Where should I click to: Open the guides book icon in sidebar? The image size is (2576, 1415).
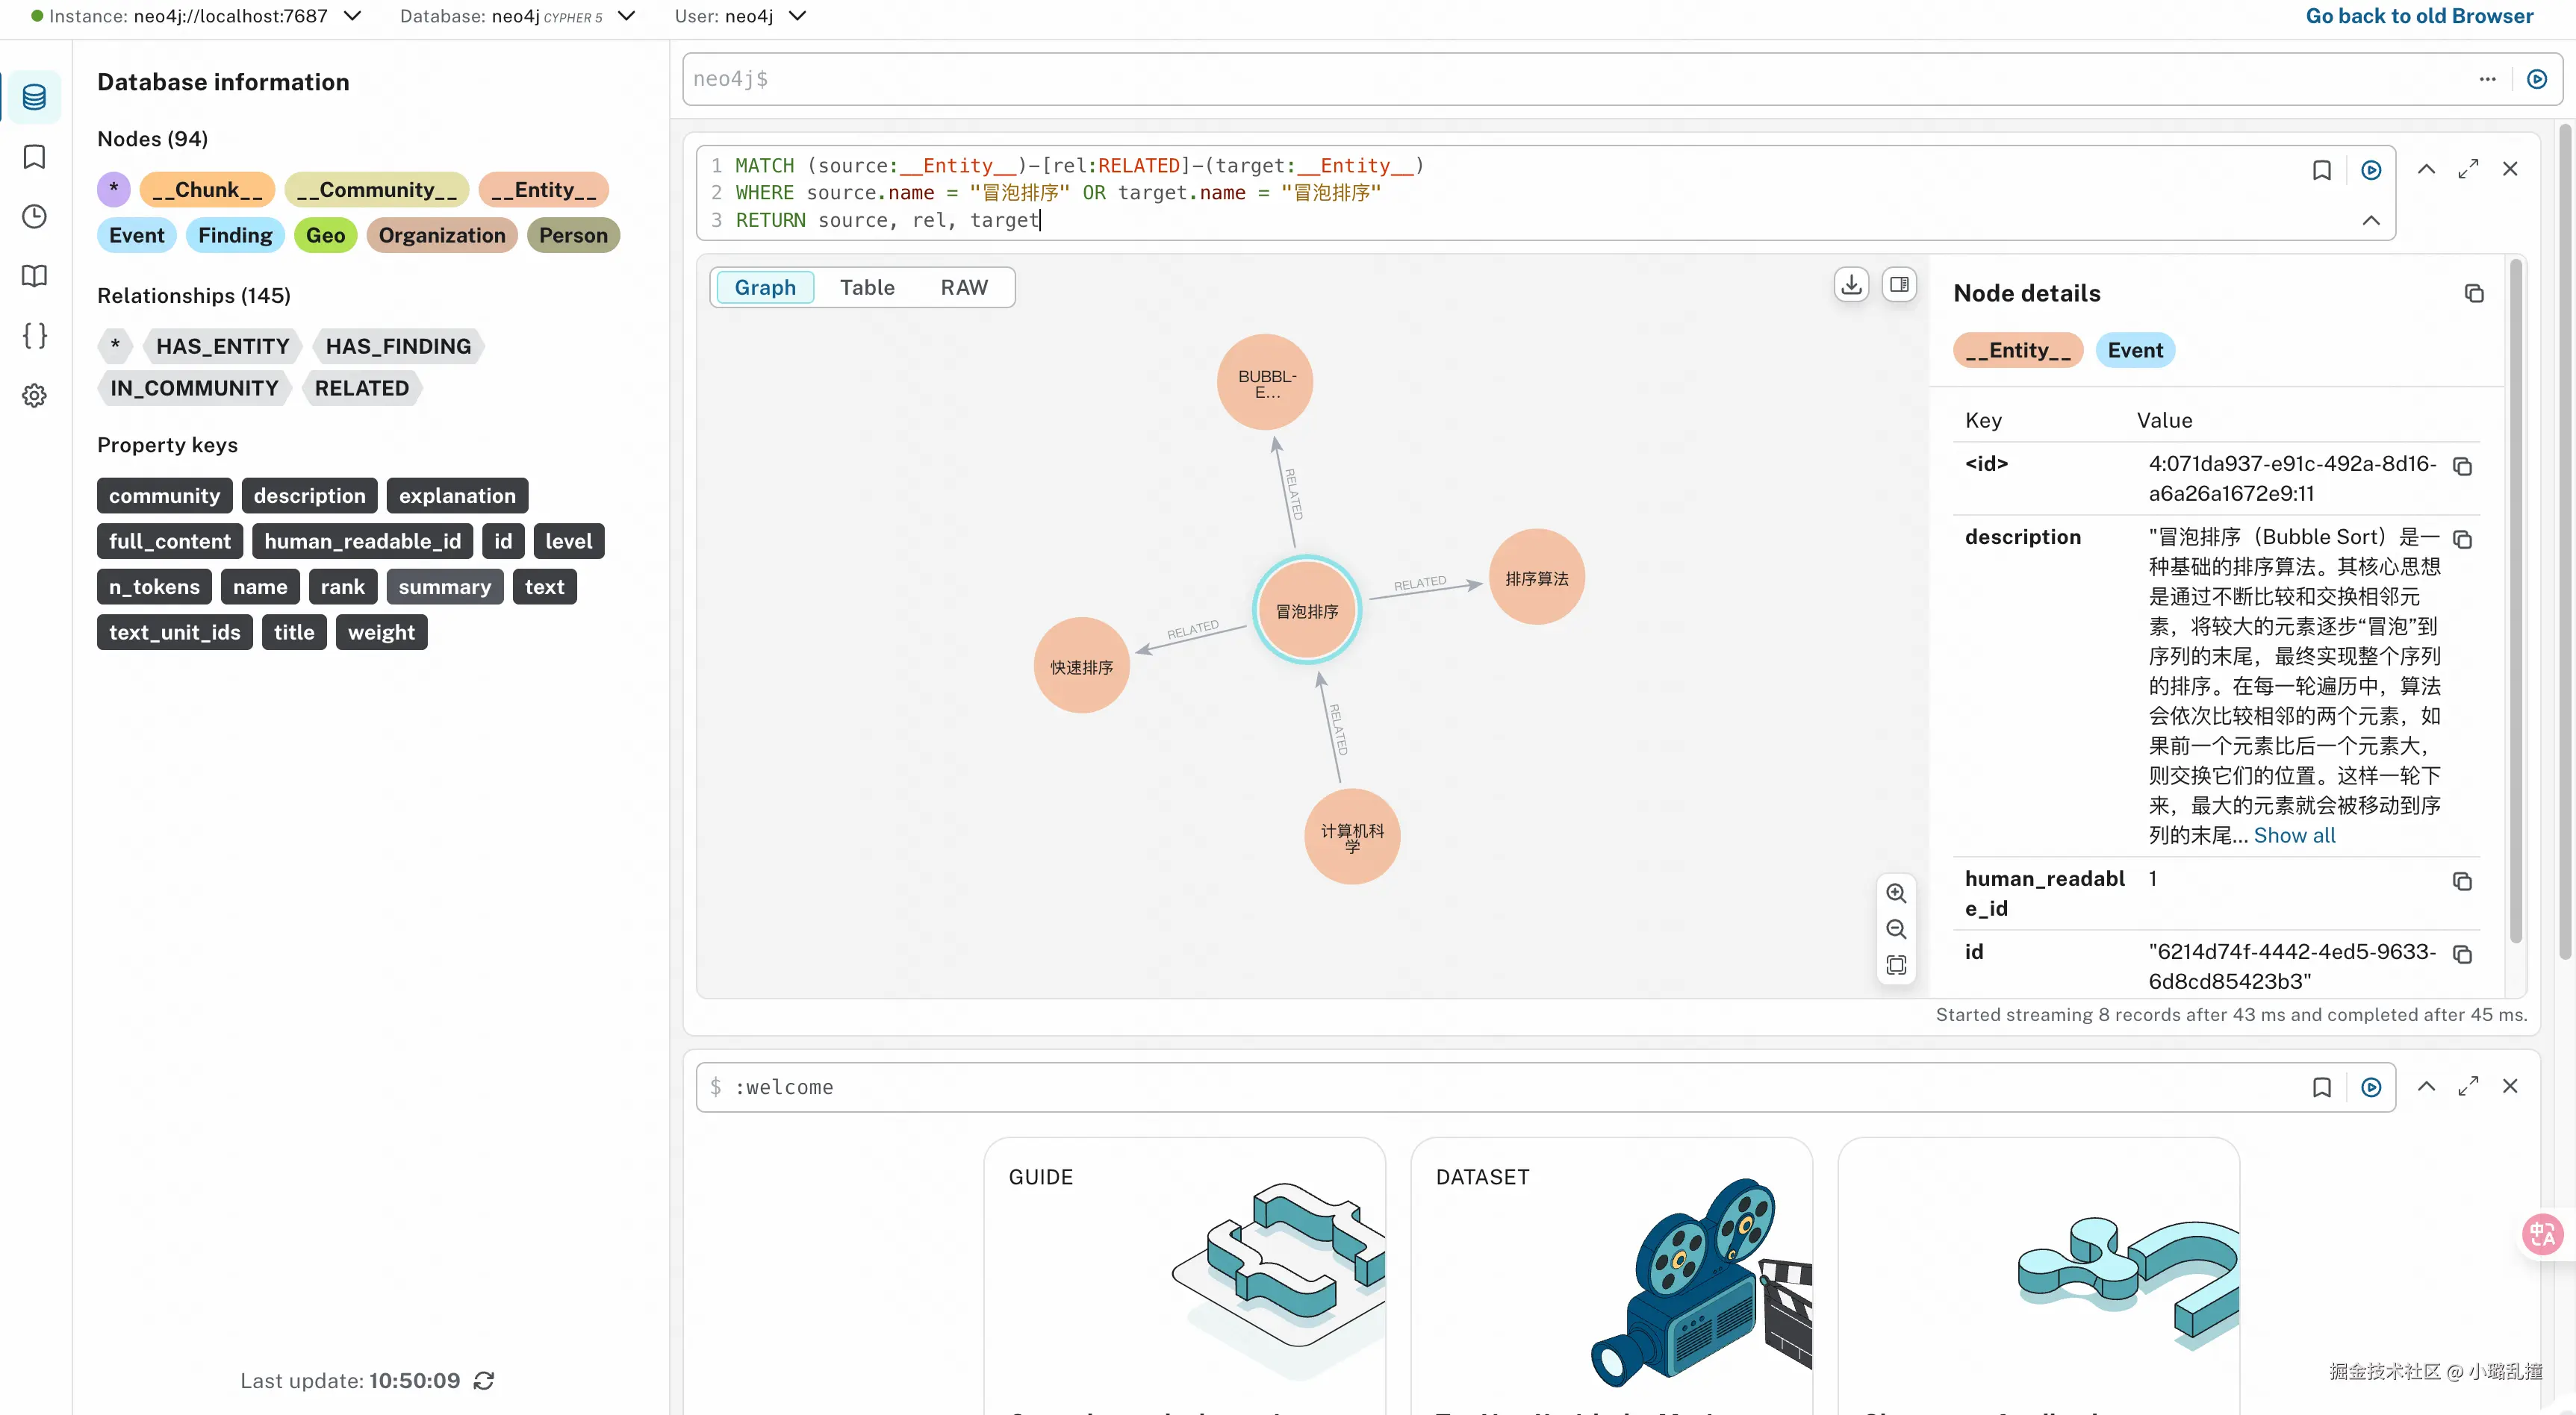(x=34, y=276)
